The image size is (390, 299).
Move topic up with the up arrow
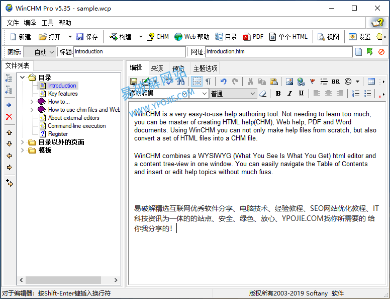click(9, 132)
